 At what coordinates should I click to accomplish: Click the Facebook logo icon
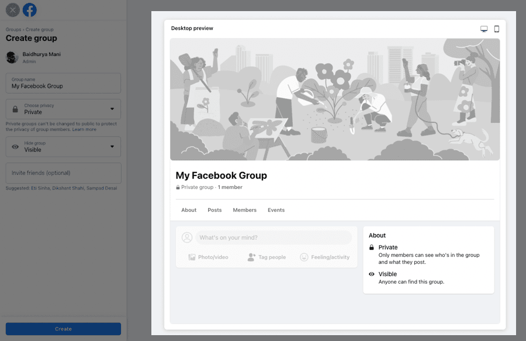point(30,10)
